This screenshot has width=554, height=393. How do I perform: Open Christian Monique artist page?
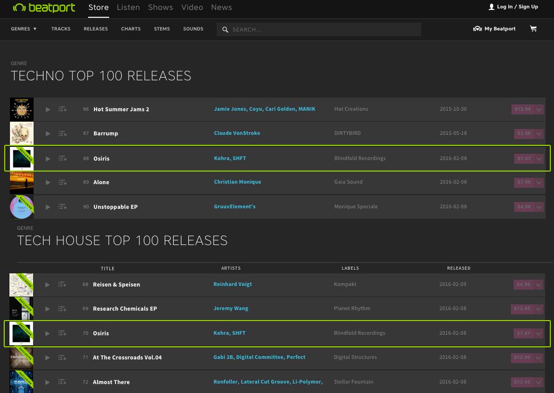(238, 182)
